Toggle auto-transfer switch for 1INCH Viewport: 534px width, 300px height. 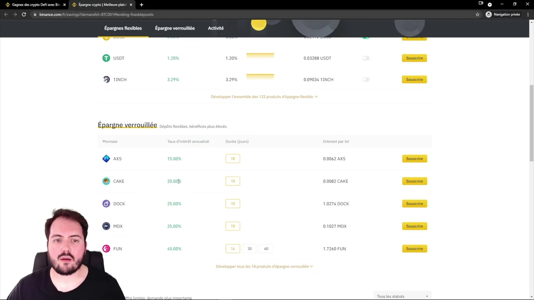tap(366, 79)
